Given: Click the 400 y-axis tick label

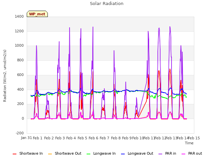Looking at the screenshot, I should pyautogui.click(x=20, y=90).
